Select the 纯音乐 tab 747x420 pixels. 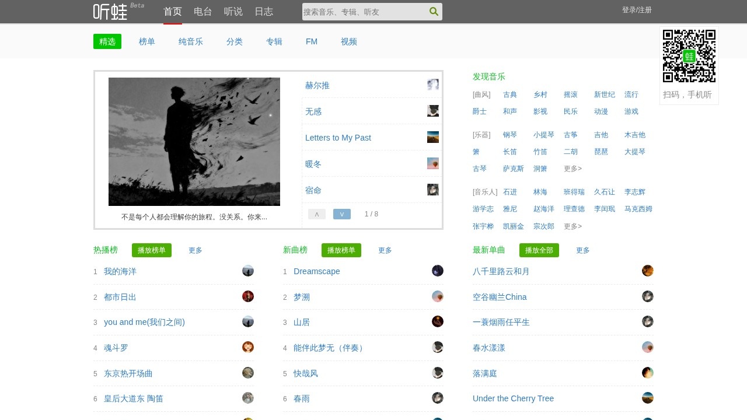pos(190,41)
